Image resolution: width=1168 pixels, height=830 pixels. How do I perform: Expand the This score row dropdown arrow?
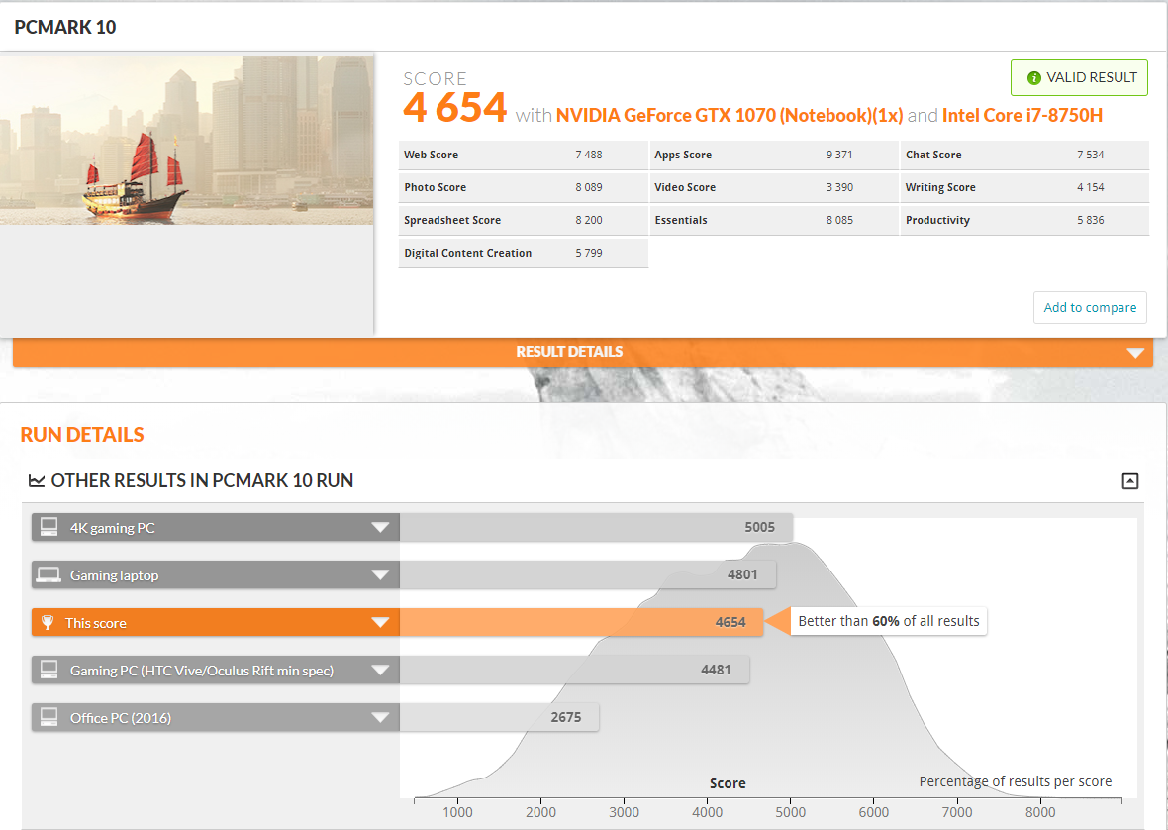point(380,622)
